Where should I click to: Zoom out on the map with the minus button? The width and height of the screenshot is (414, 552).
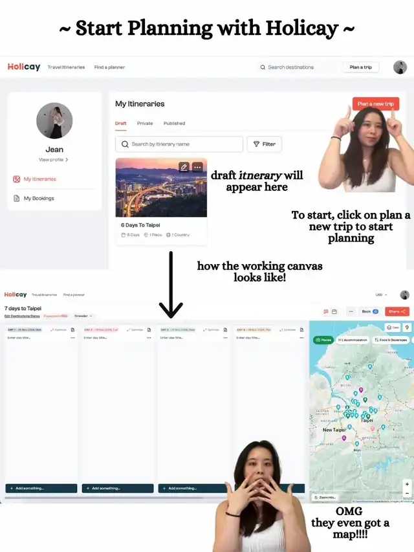point(407,493)
